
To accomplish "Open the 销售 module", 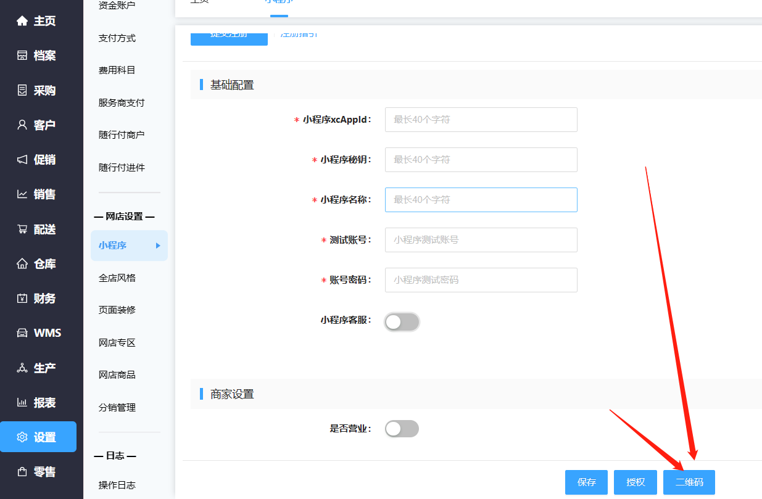I will pos(36,194).
